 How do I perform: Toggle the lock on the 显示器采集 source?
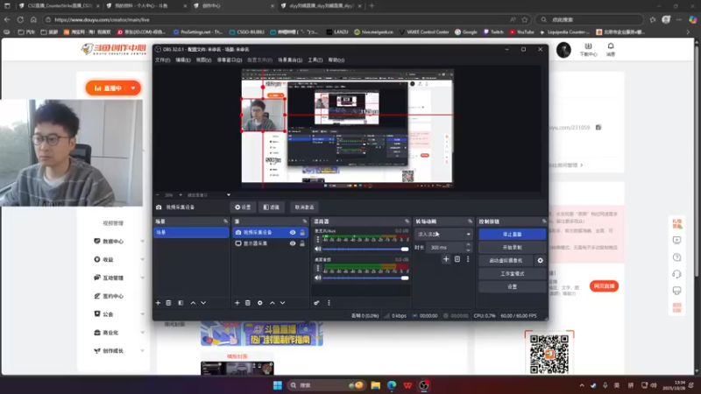(x=302, y=243)
